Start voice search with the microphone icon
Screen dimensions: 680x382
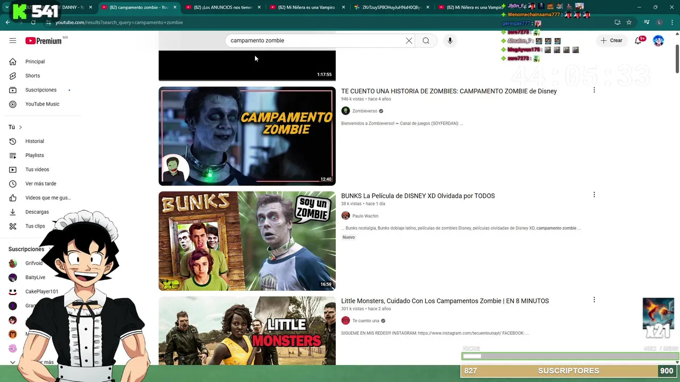click(x=450, y=41)
